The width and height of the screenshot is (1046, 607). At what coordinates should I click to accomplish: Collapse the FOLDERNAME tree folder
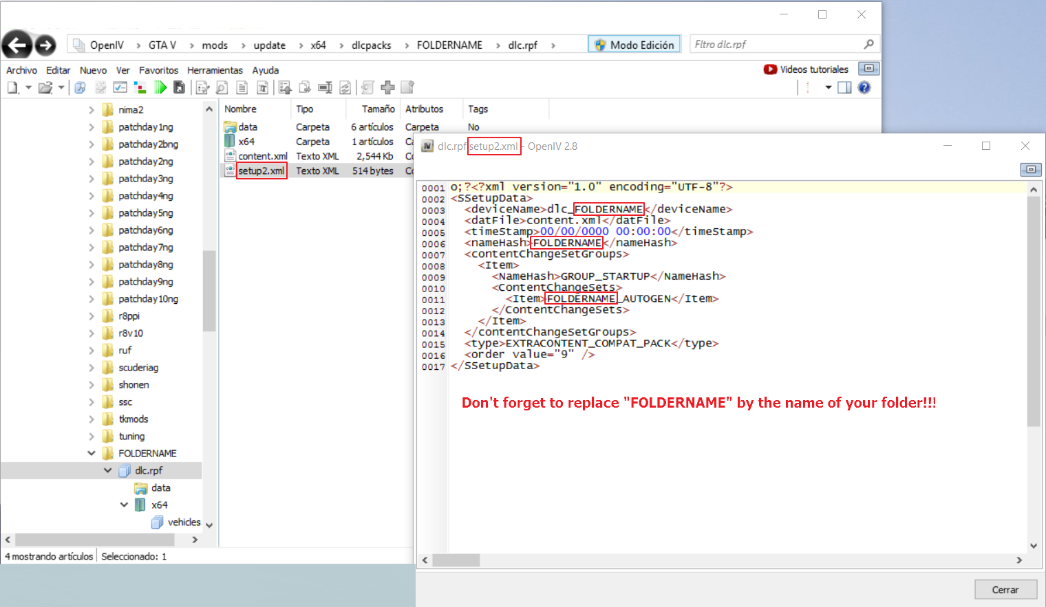pos(92,454)
